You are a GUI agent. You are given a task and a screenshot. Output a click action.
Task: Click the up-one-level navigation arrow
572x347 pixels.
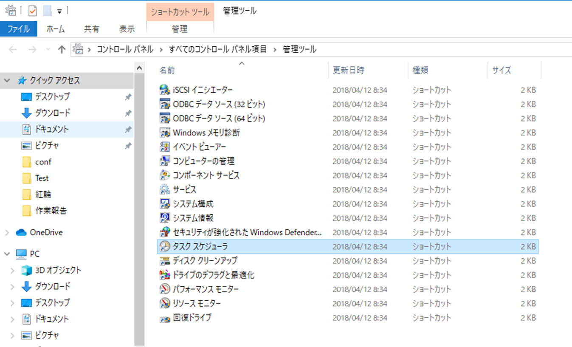(62, 49)
